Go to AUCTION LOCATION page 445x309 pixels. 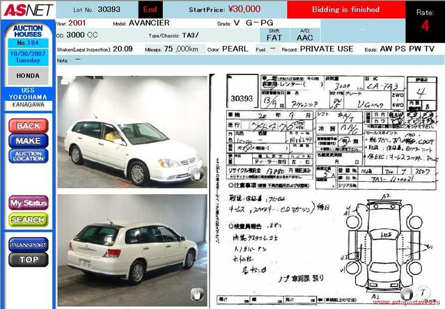coord(29,156)
